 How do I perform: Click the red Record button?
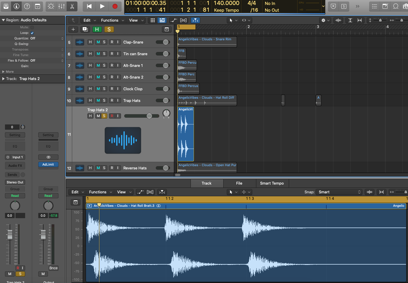(115, 6)
